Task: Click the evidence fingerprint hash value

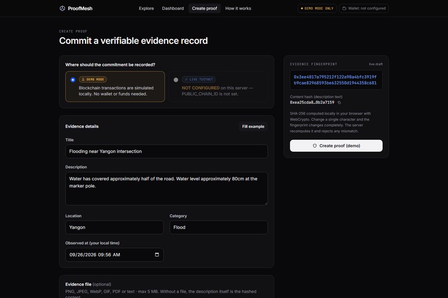Action: pyautogui.click(x=335, y=80)
